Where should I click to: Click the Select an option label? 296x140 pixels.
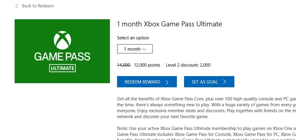pyautogui.click(x=133, y=38)
